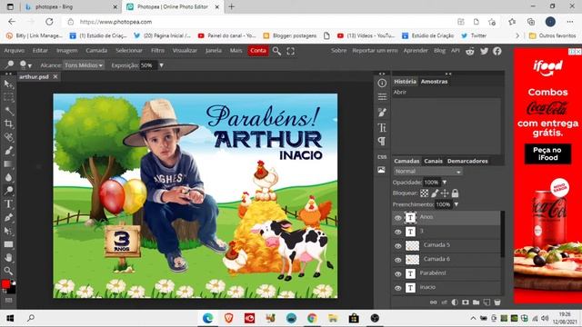Switch to the Demarcadores tab
The height and width of the screenshot is (327, 582).
467,161
